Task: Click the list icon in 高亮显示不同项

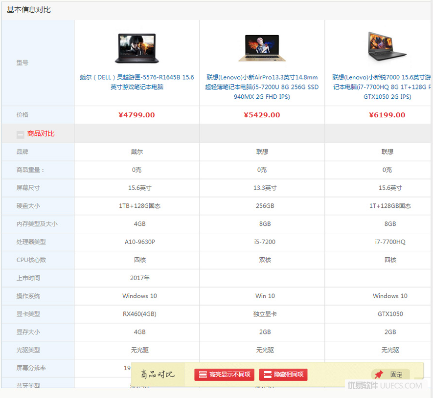Action: [203, 375]
